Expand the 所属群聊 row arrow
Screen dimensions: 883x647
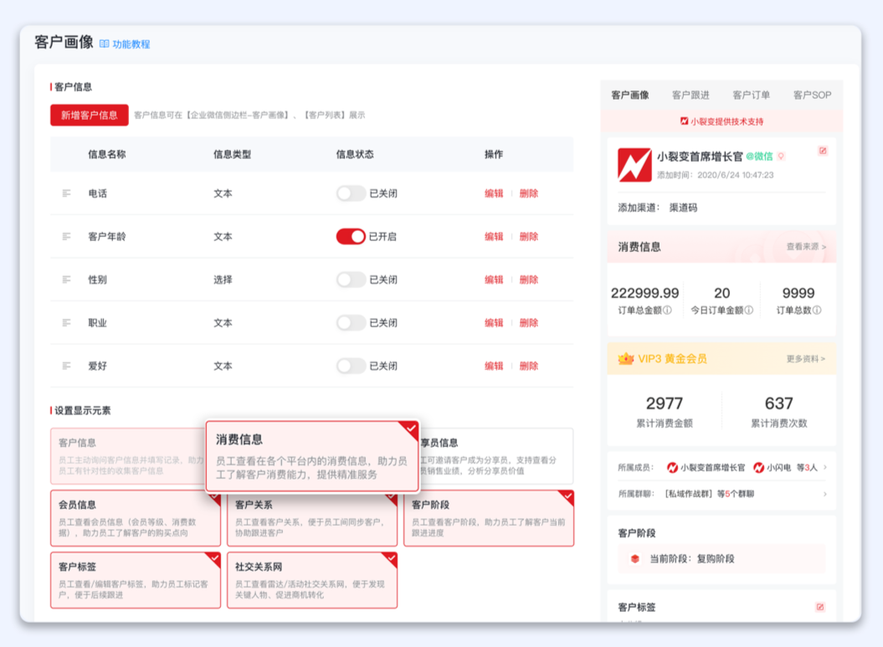tap(825, 494)
